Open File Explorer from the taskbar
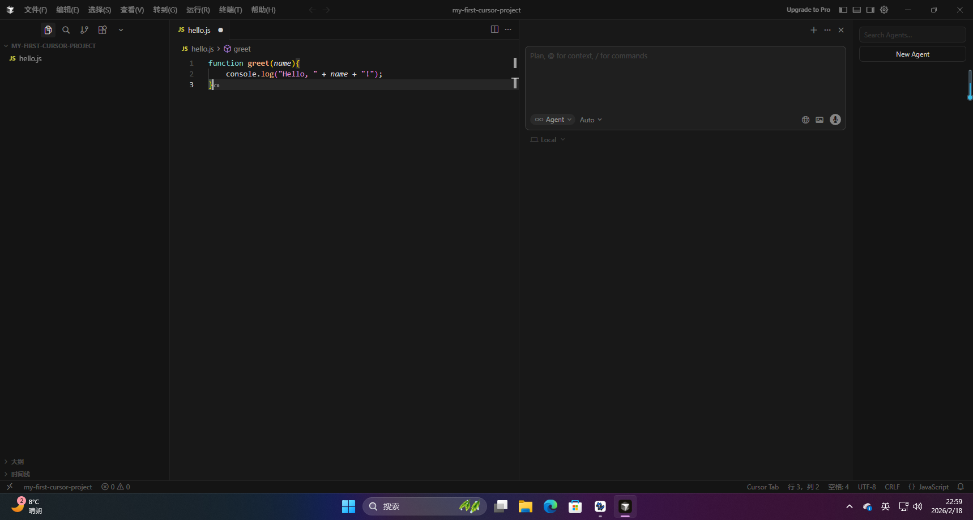Viewport: 973px width, 520px height. (526, 506)
